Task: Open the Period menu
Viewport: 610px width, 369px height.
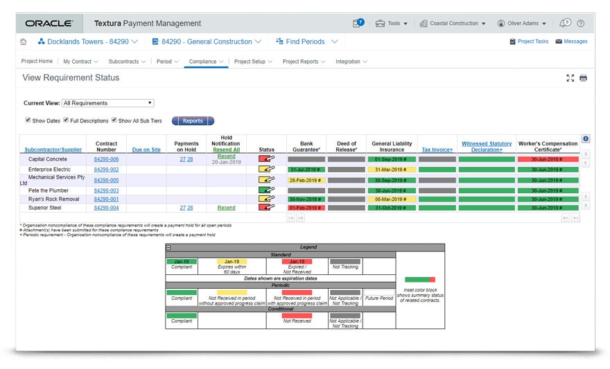Action: pyautogui.click(x=168, y=62)
